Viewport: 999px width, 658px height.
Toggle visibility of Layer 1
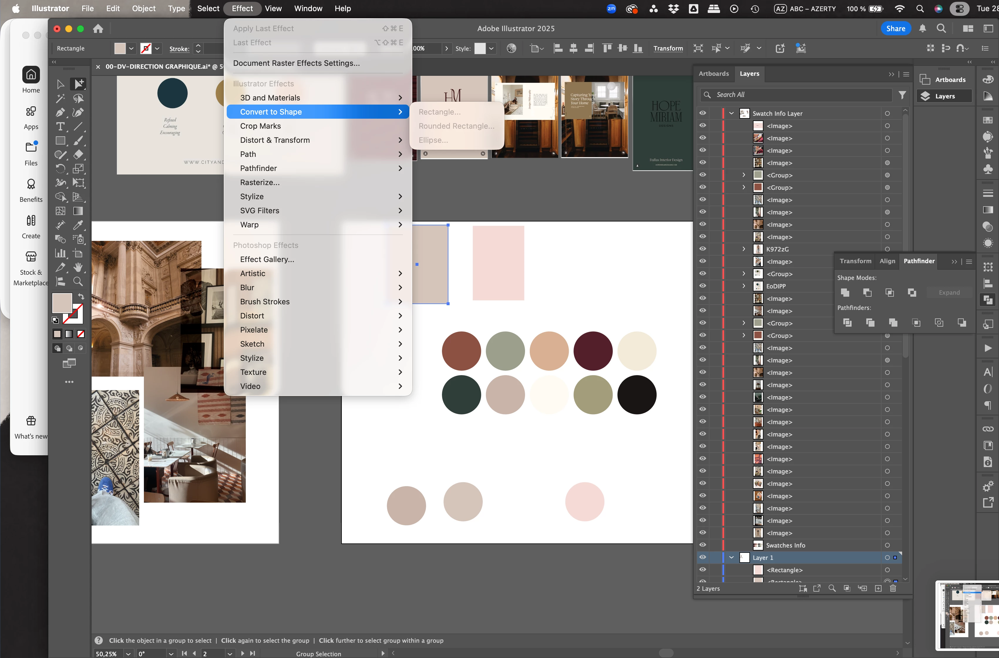coord(702,557)
